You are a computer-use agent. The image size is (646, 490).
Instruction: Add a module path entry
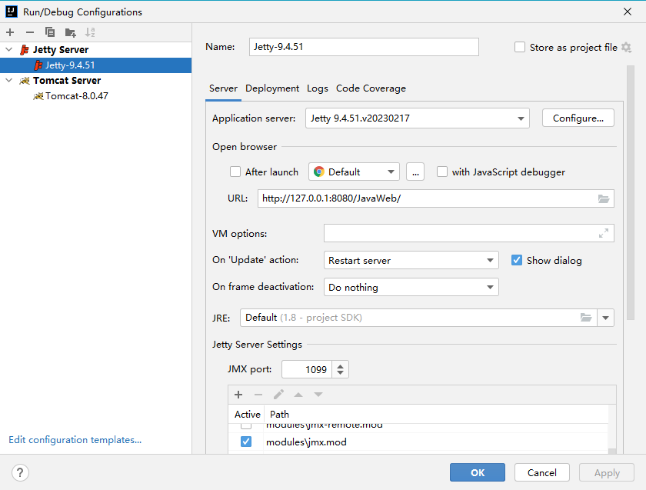(238, 395)
